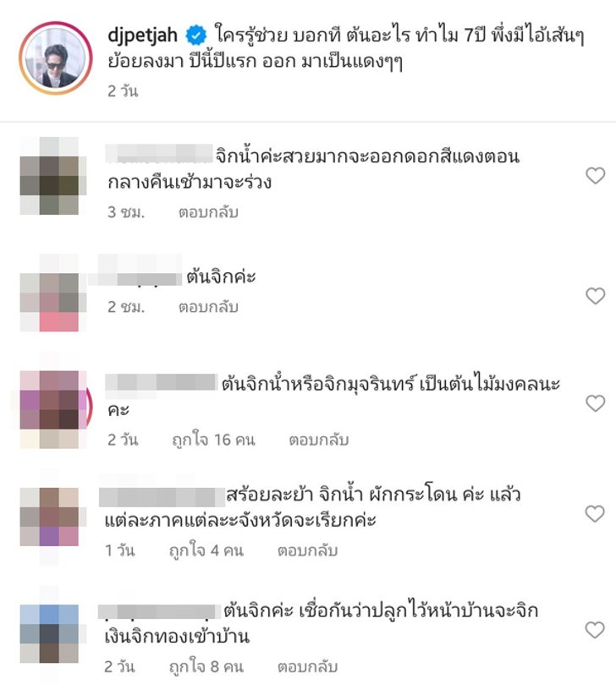The width and height of the screenshot is (616, 684).
Task: Reply to the 2 ชม. ต้นจิกค่ะ comment
Action: 208,307
